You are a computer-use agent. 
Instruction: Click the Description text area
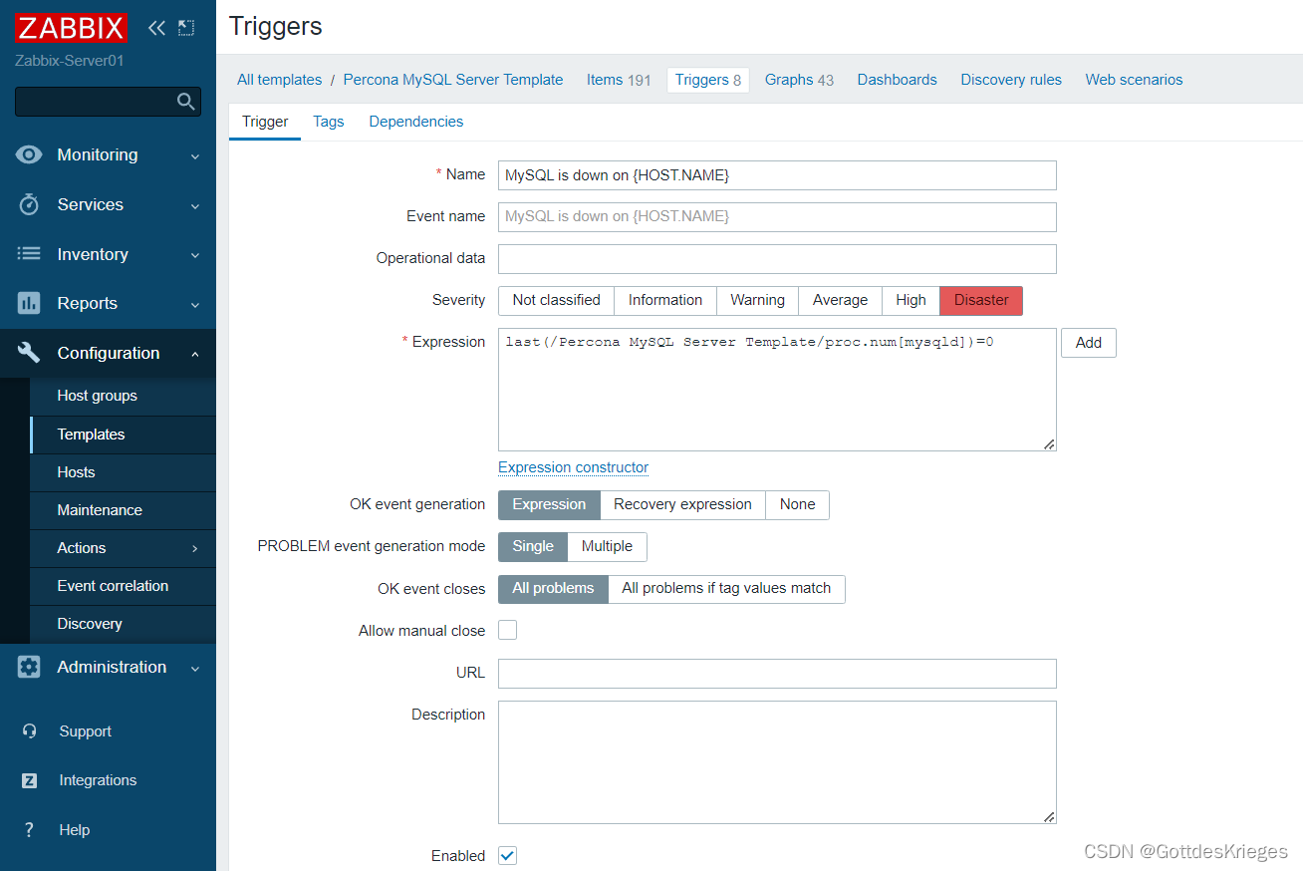click(x=777, y=762)
